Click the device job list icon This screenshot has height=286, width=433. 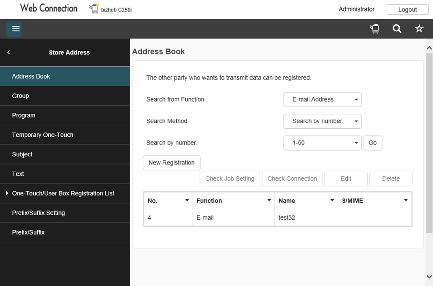pyautogui.click(x=375, y=29)
